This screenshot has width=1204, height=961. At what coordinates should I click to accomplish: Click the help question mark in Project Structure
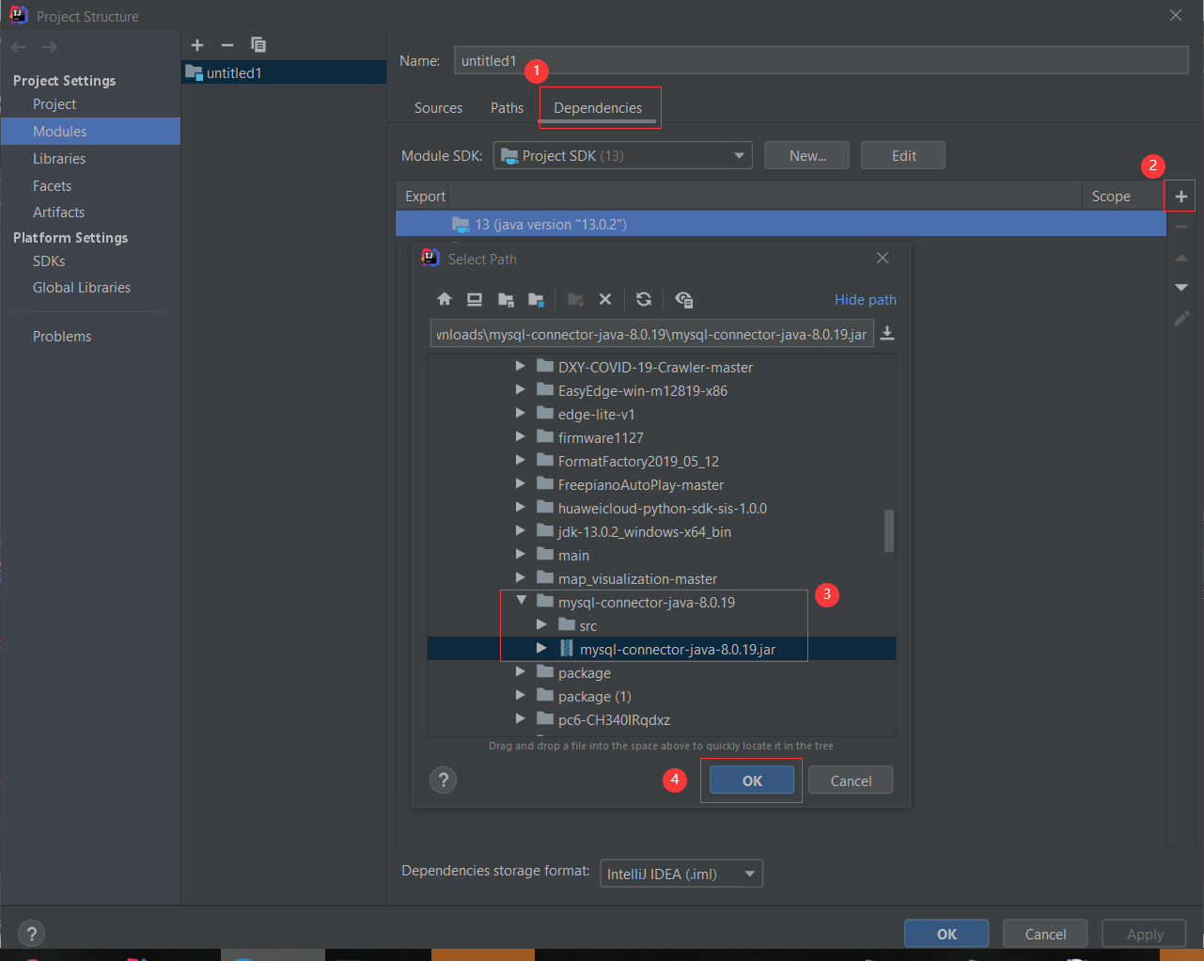(x=32, y=934)
